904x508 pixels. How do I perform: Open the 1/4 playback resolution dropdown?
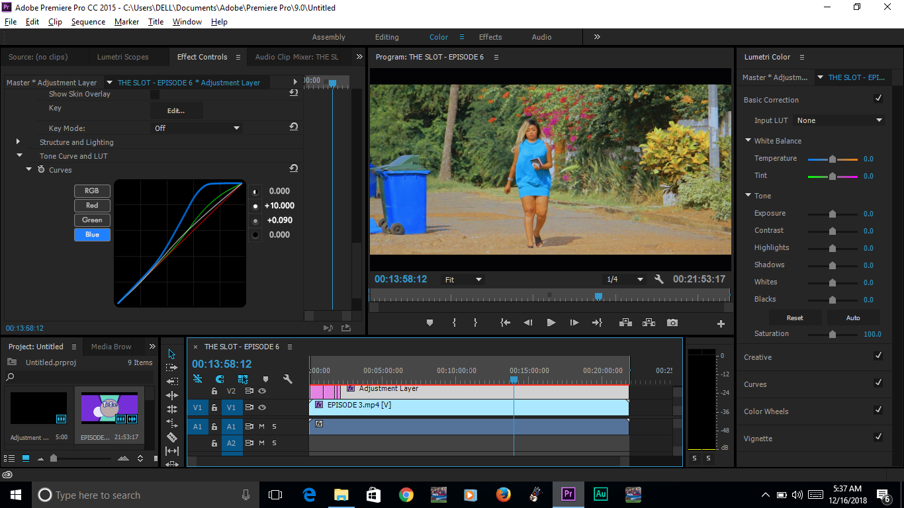(624, 280)
